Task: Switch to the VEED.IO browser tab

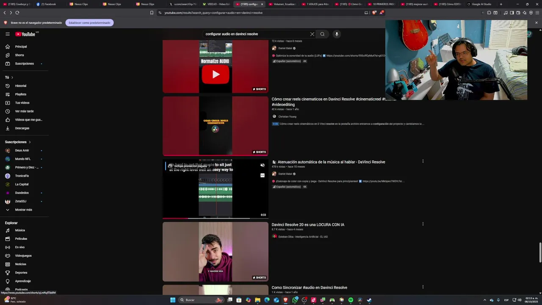Action: click(216, 4)
